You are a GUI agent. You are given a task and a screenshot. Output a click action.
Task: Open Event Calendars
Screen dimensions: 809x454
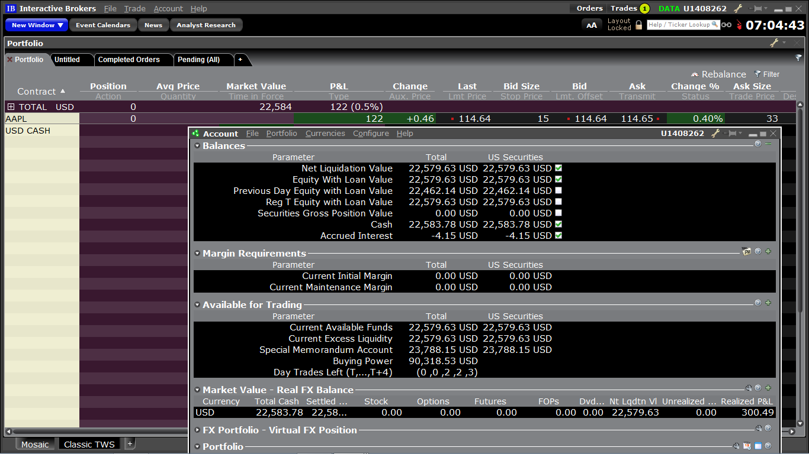(x=103, y=25)
